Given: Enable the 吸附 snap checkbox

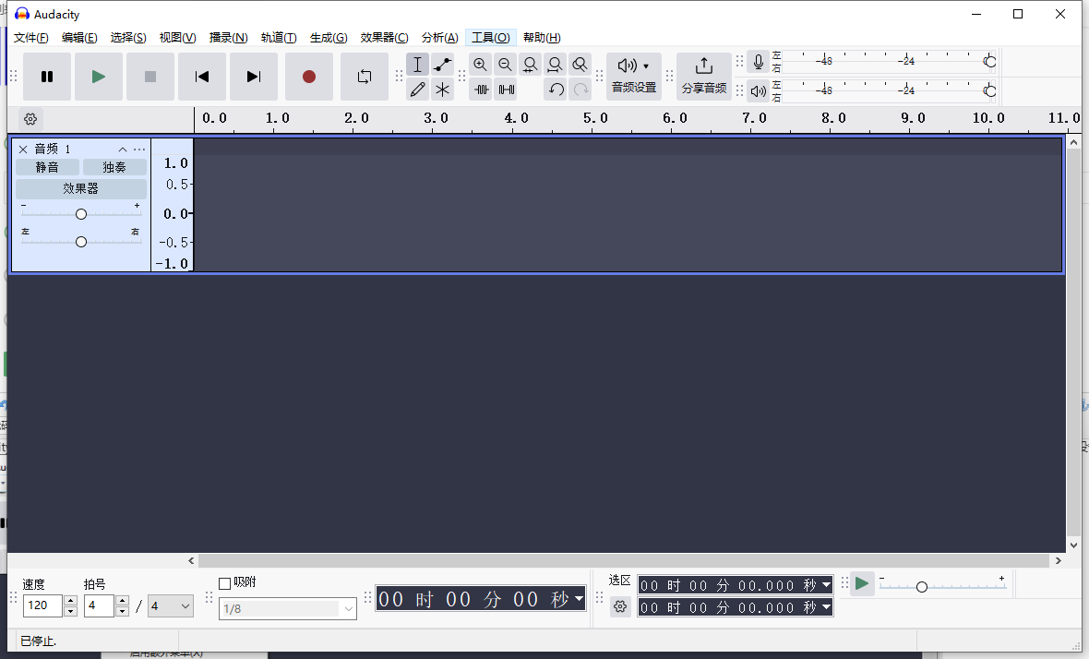Looking at the screenshot, I should (x=225, y=583).
